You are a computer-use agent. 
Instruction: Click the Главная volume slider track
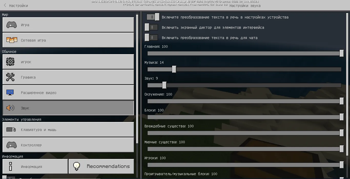tap(243, 53)
